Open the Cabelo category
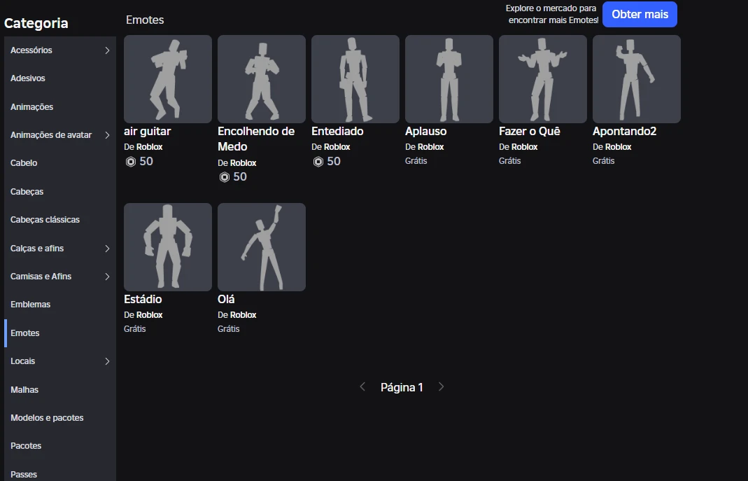 [24, 163]
